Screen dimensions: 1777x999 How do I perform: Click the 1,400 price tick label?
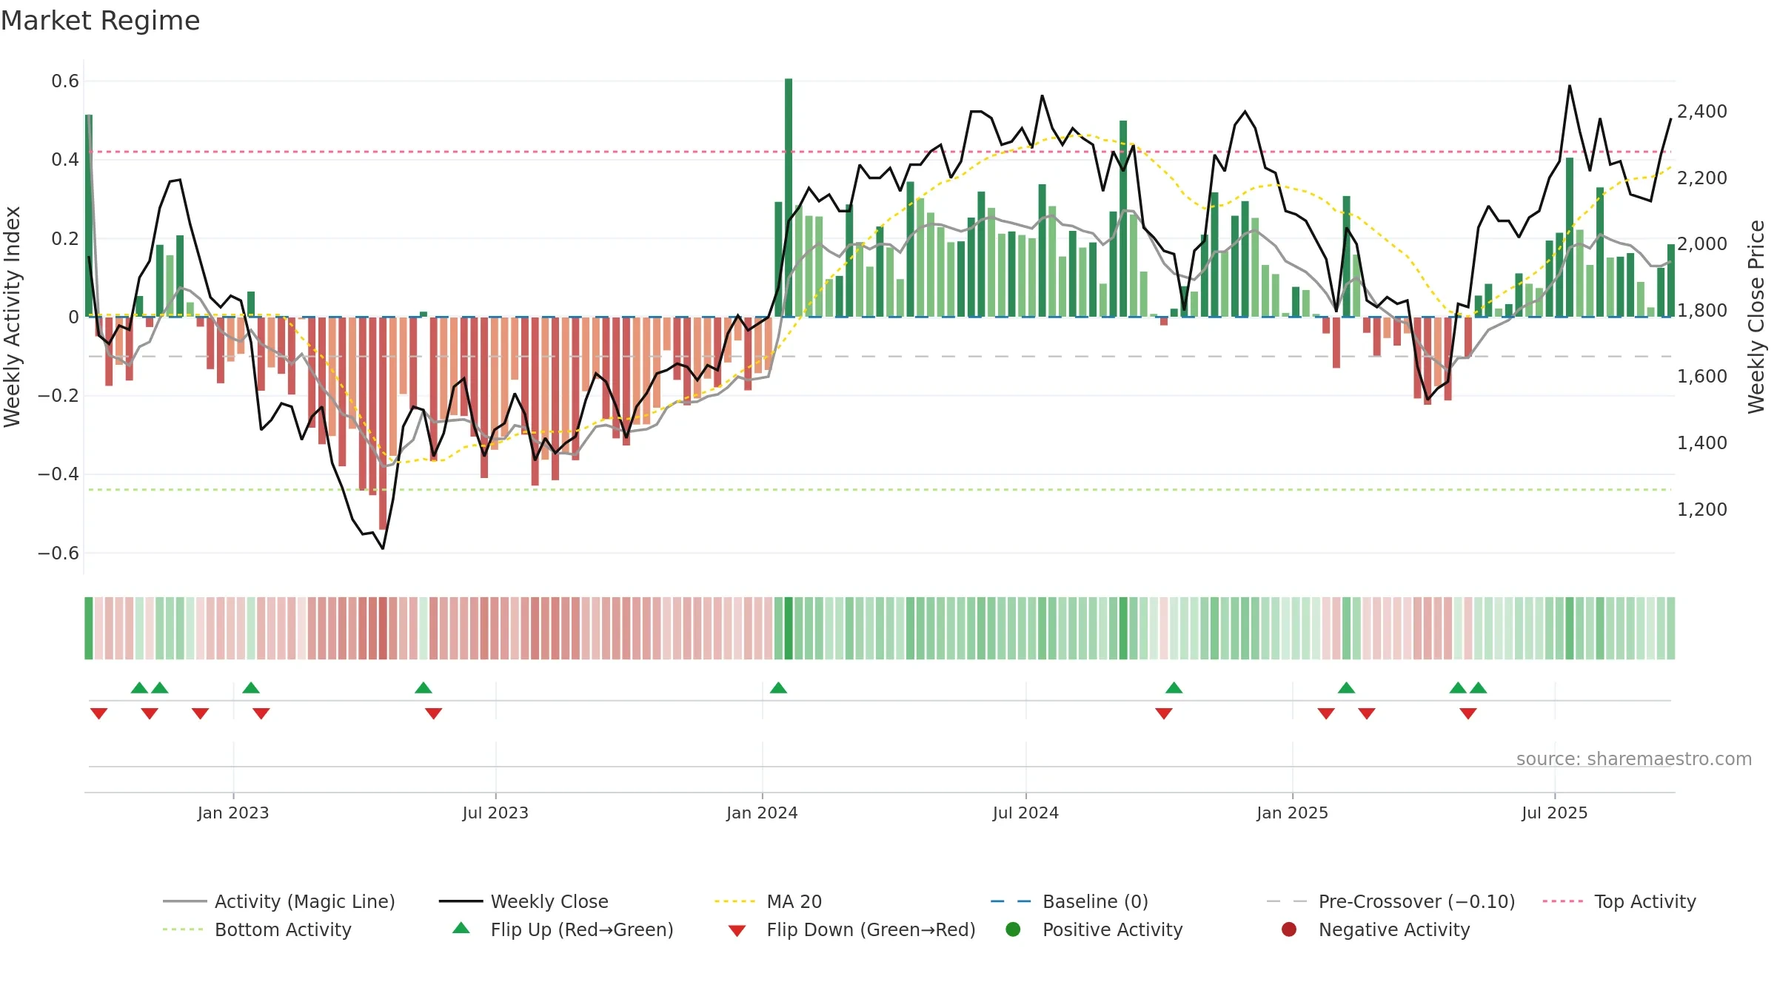pos(1702,443)
